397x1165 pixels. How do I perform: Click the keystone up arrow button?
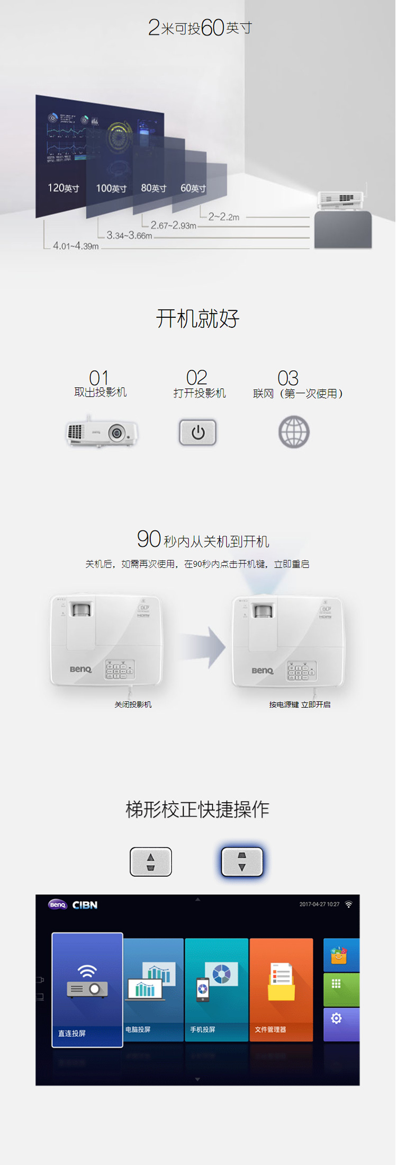(151, 862)
